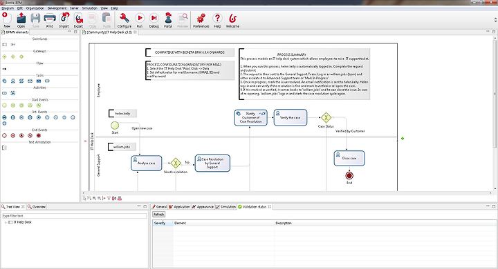Close the Validation status tab

pos(270,207)
